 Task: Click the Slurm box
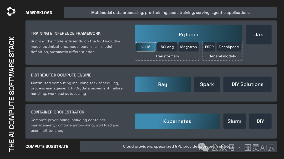coord(234,121)
